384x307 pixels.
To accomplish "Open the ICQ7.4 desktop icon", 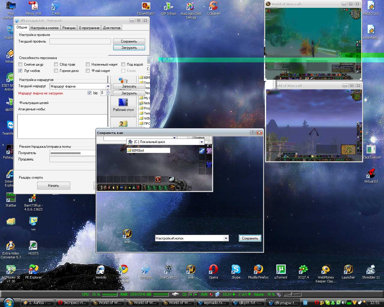I will click(303, 270).
